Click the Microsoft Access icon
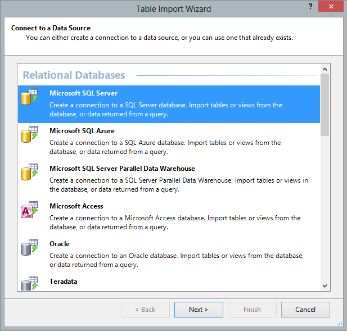Viewport: 347px width, 331px height. coord(29,210)
